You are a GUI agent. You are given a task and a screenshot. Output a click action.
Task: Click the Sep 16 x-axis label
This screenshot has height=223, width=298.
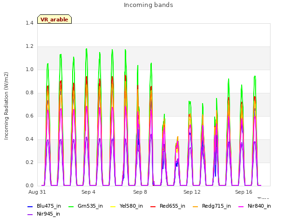click(x=244, y=192)
